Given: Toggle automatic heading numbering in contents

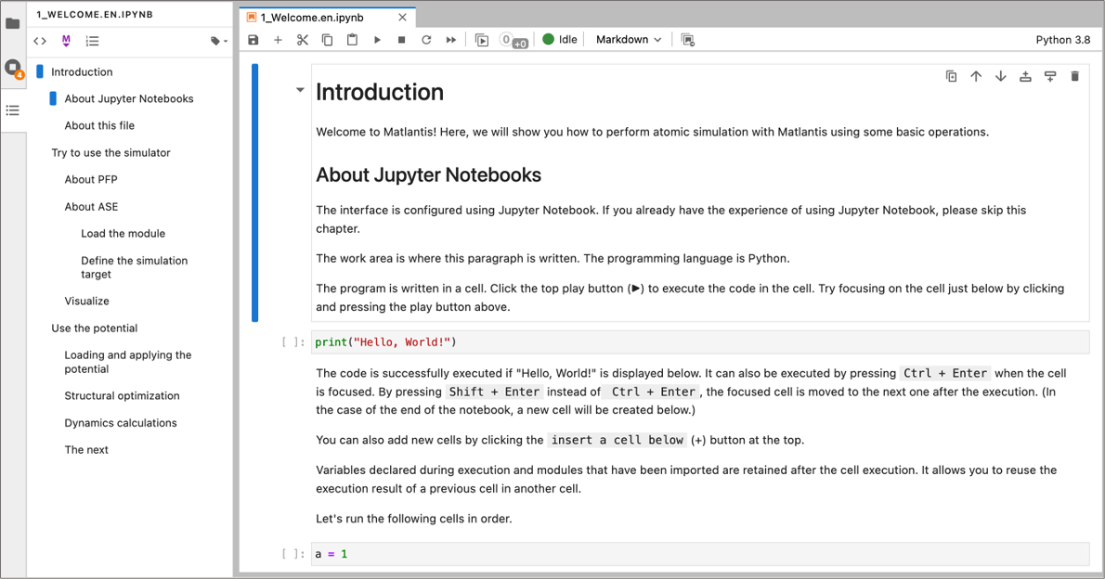Looking at the screenshot, I should point(92,41).
